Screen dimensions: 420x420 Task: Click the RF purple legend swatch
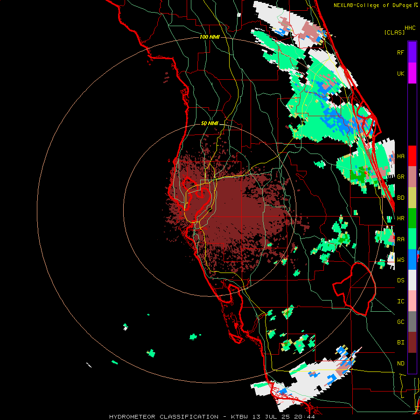click(412, 52)
